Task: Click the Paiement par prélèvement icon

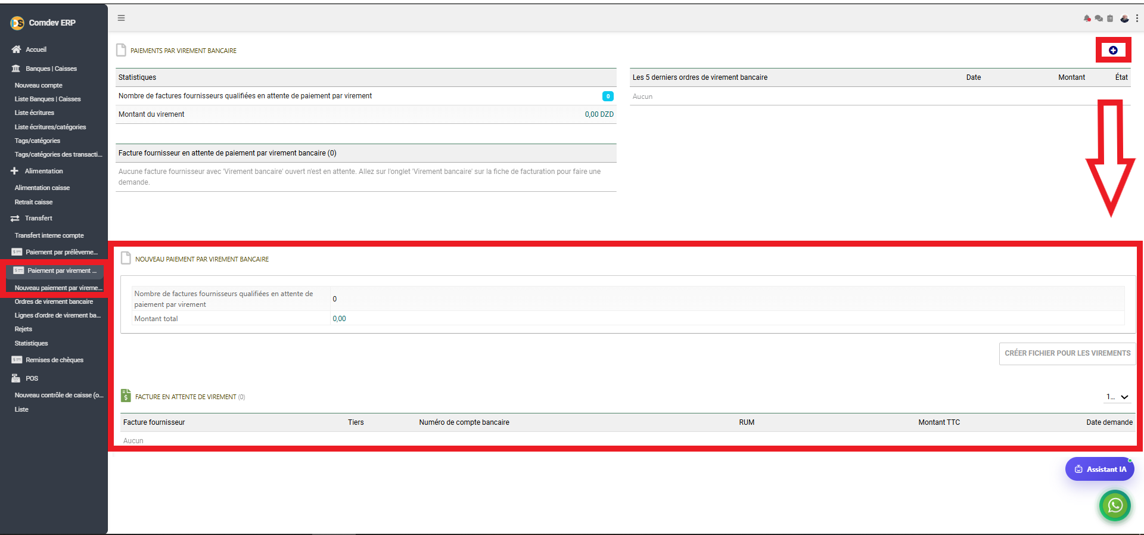Action: (17, 252)
